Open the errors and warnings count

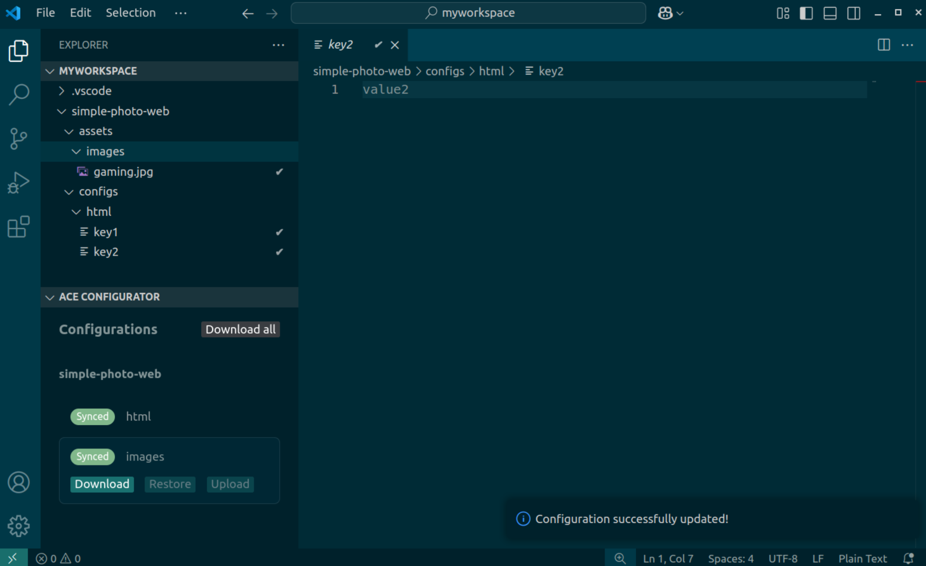pyautogui.click(x=58, y=559)
